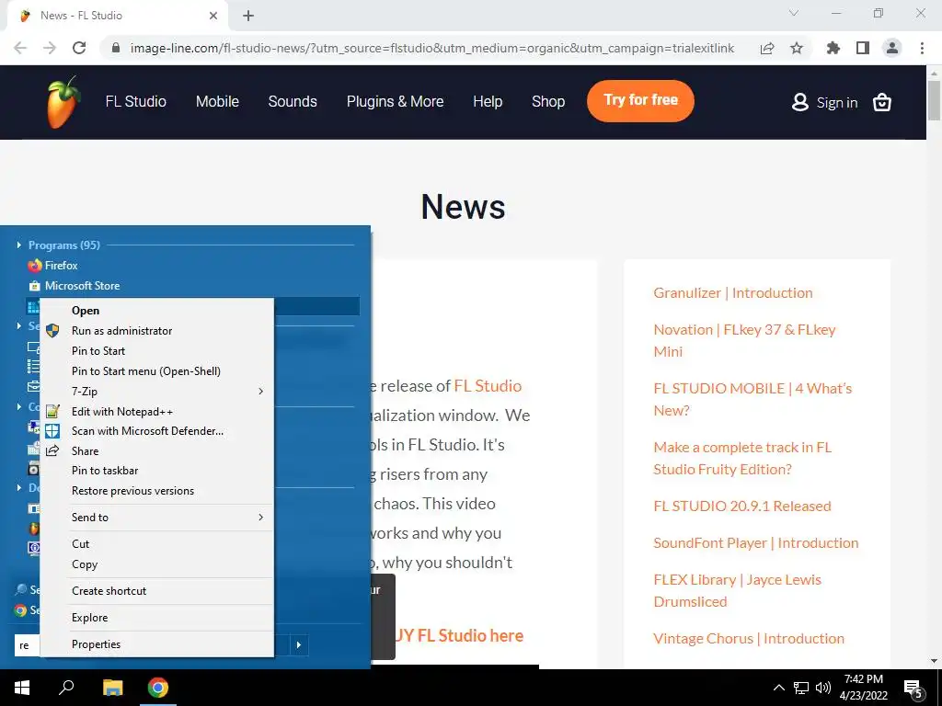Image resolution: width=942 pixels, height=706 pixels.
Task: Click the share page icon in address bar
Action: (767, 48)
